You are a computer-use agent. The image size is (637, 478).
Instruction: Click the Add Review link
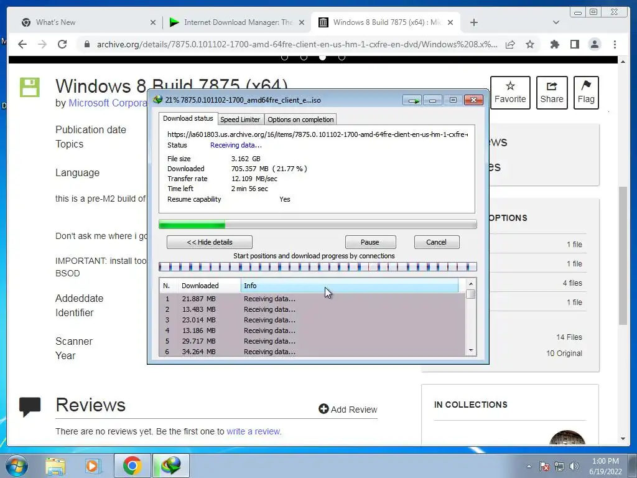click(348, 410)
